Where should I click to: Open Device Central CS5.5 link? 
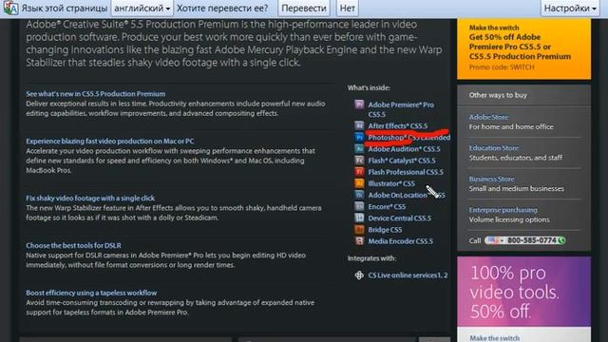click(x=399, y=218)
